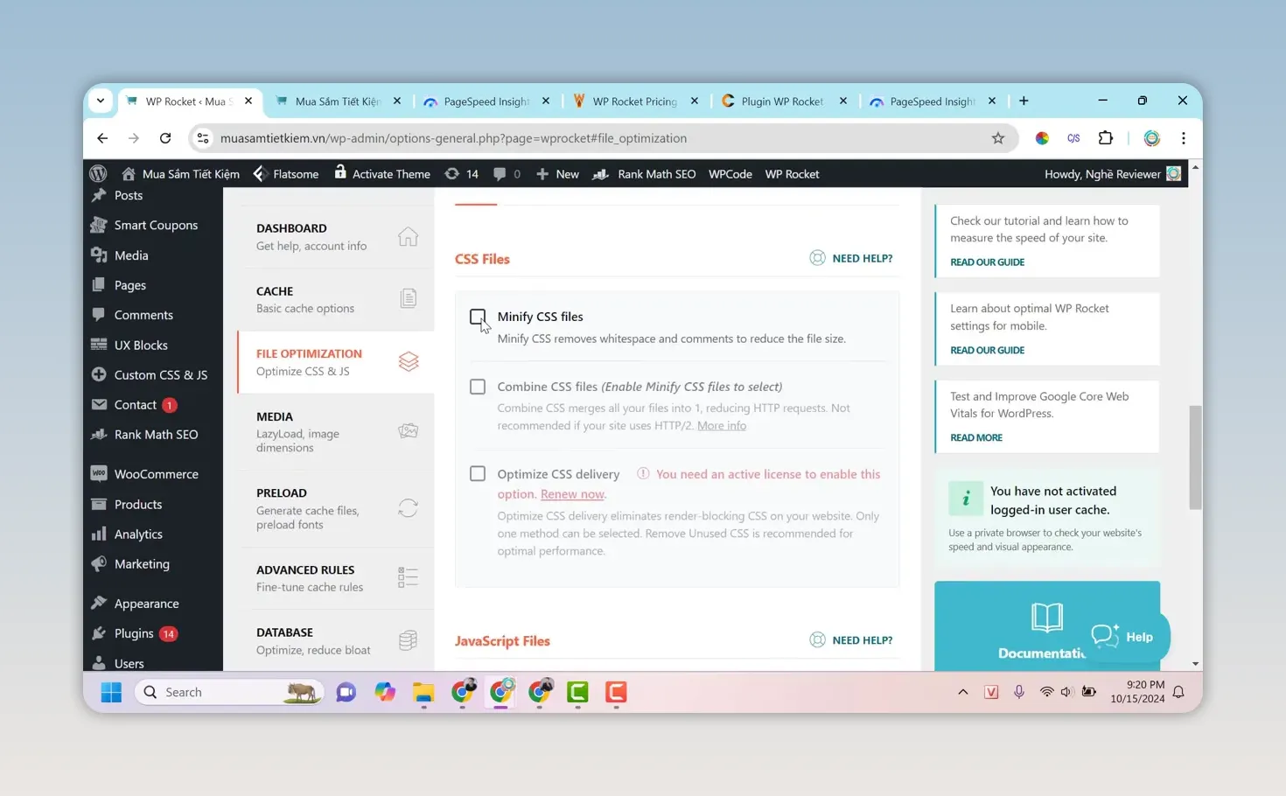This screenshot has width=1286, height=796.
Task: Bookmark this page with the star icon
Action: 998,138
